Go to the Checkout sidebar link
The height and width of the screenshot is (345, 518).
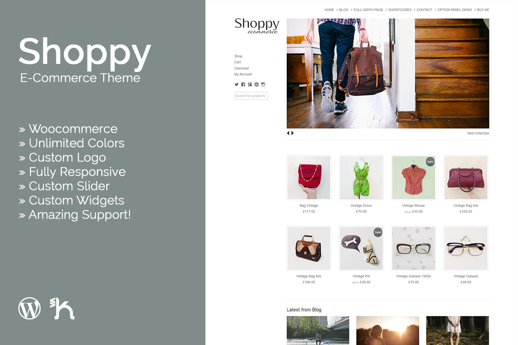pyautogui.click(x=242, y=68)
